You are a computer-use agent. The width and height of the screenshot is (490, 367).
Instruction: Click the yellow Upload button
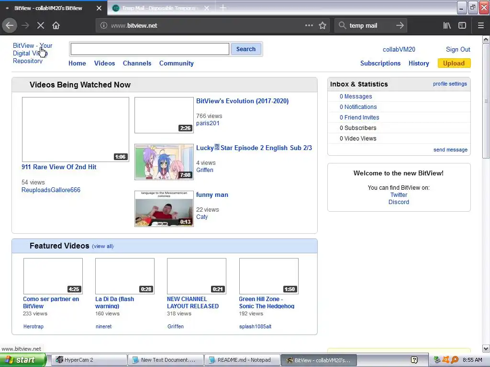(x=454, y=64)
